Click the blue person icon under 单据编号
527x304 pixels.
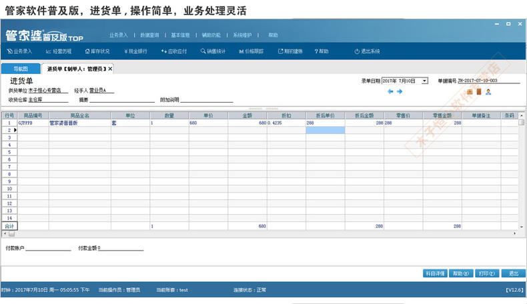click(x=488, y=92)
